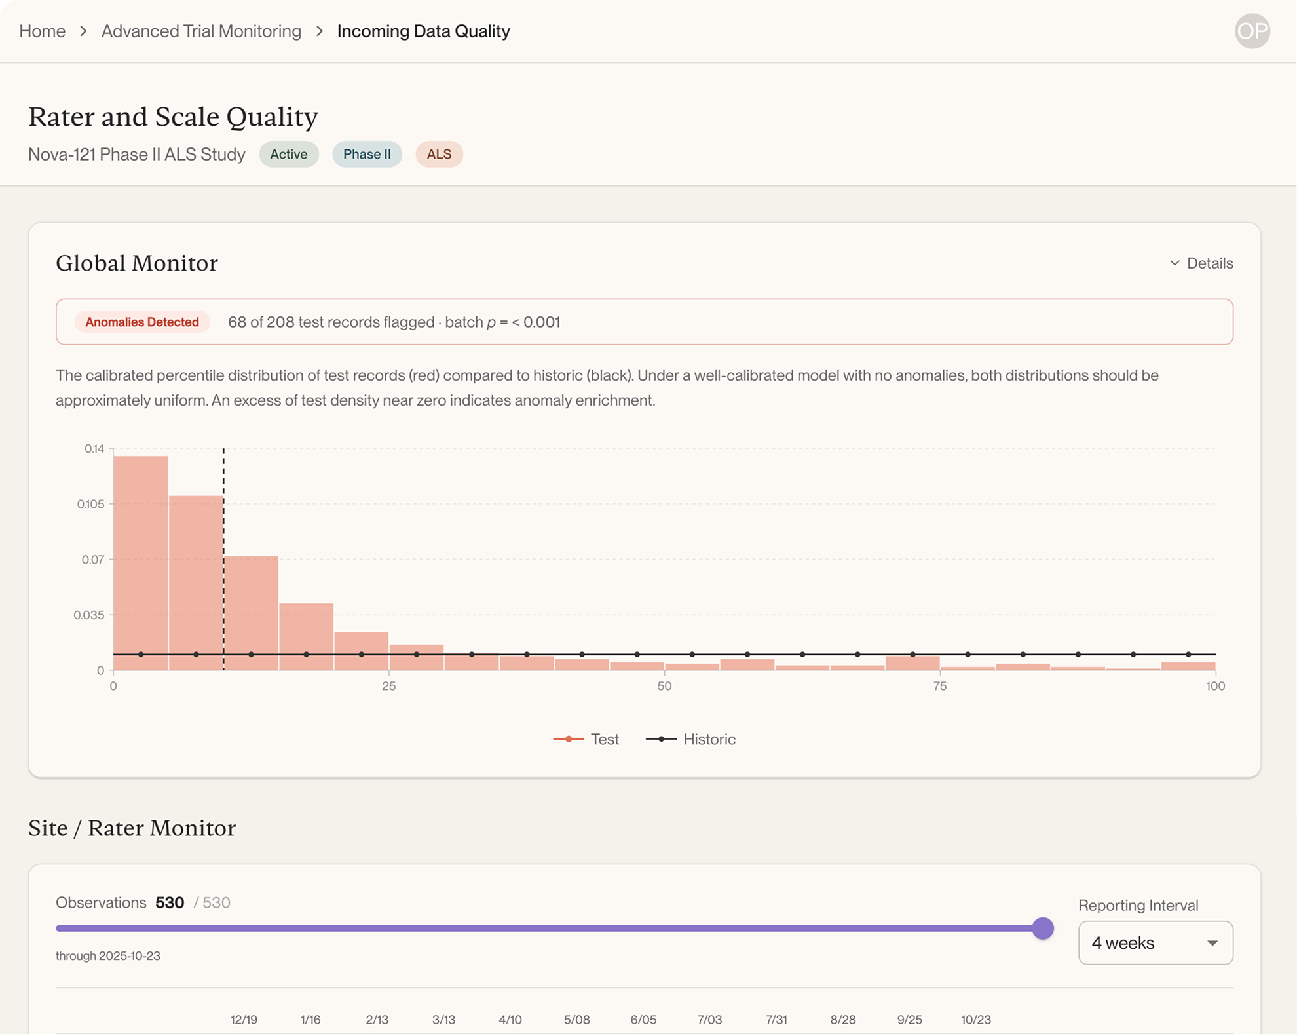Open the Reporting Interval 4 weeks dropdown

point(1156,942)
